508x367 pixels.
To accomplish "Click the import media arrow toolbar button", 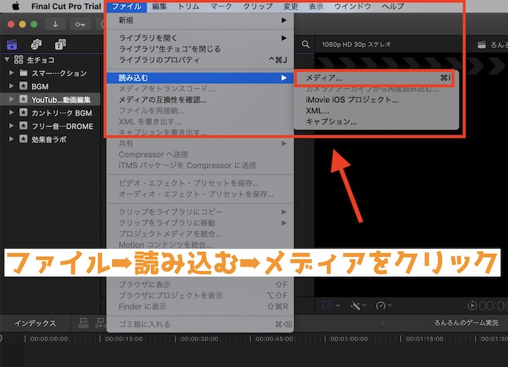I will [56, 24].
